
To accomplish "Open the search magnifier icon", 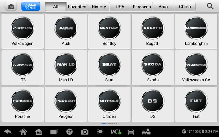I will coord(210,6).
